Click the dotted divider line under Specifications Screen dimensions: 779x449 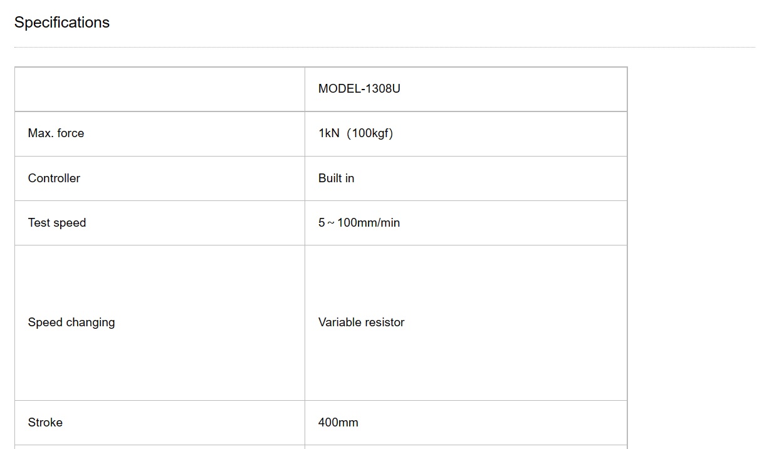click(384, 48)
